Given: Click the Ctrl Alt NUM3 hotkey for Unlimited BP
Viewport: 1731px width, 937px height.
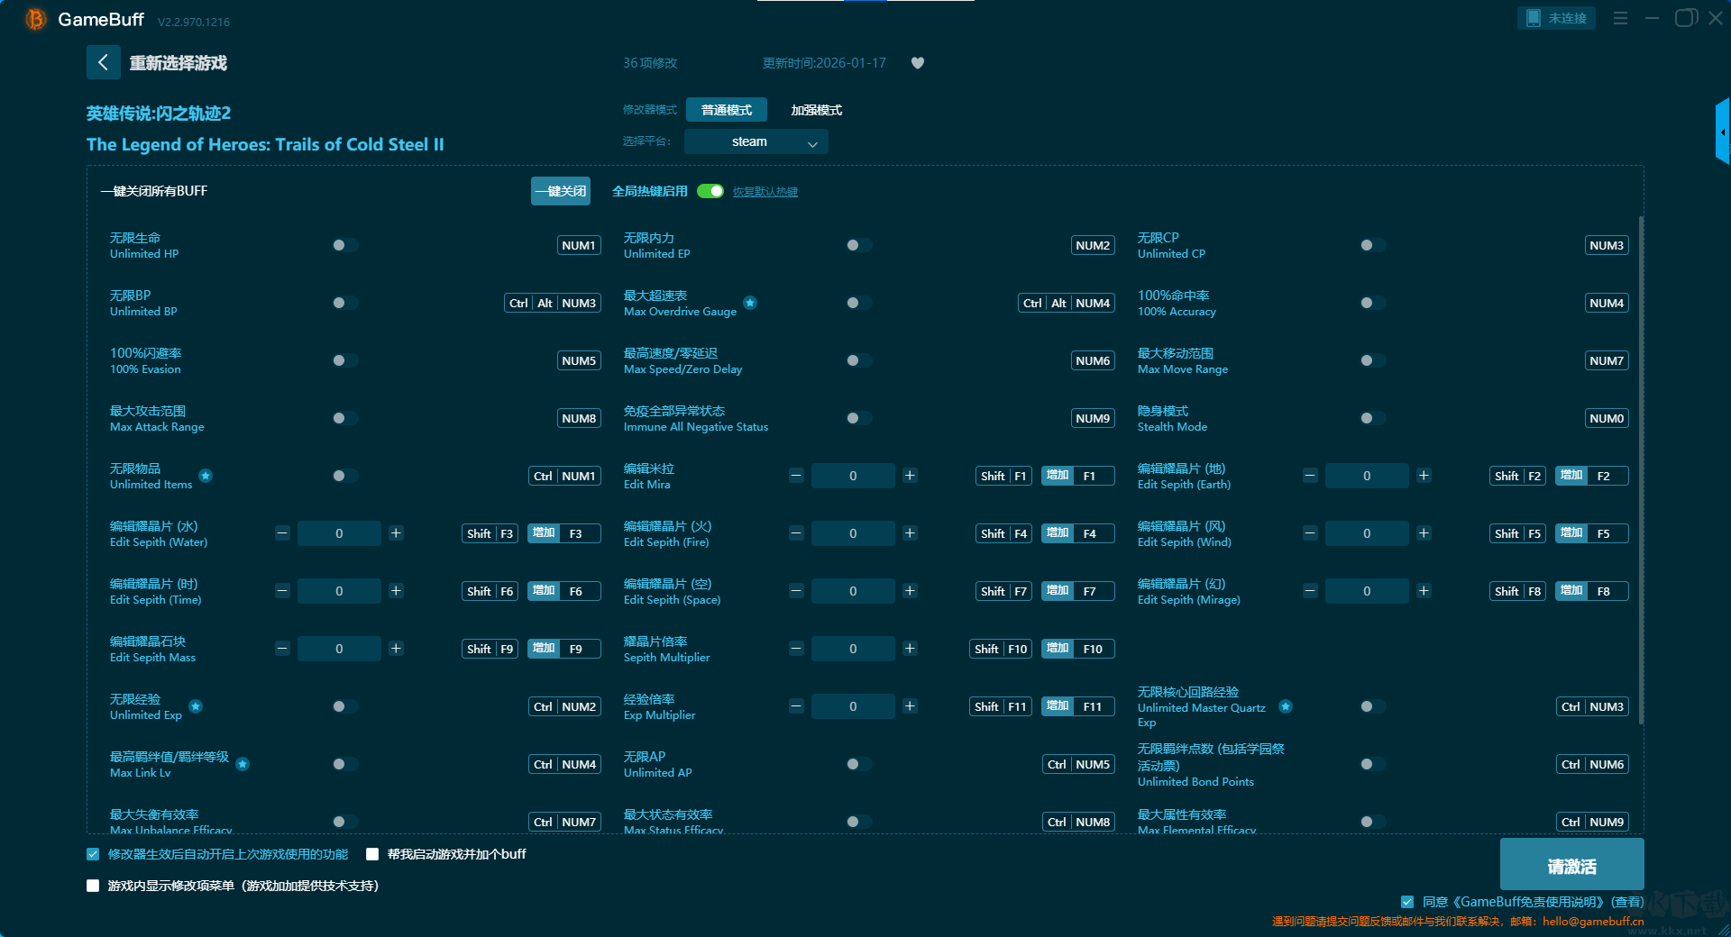Looking at the screenshot, I should pyautogui.click(x=553, y=303).
